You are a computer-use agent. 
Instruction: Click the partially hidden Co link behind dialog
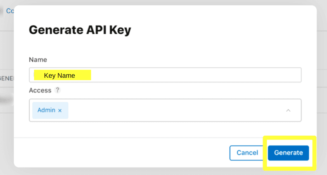click(x=10, y=11)
